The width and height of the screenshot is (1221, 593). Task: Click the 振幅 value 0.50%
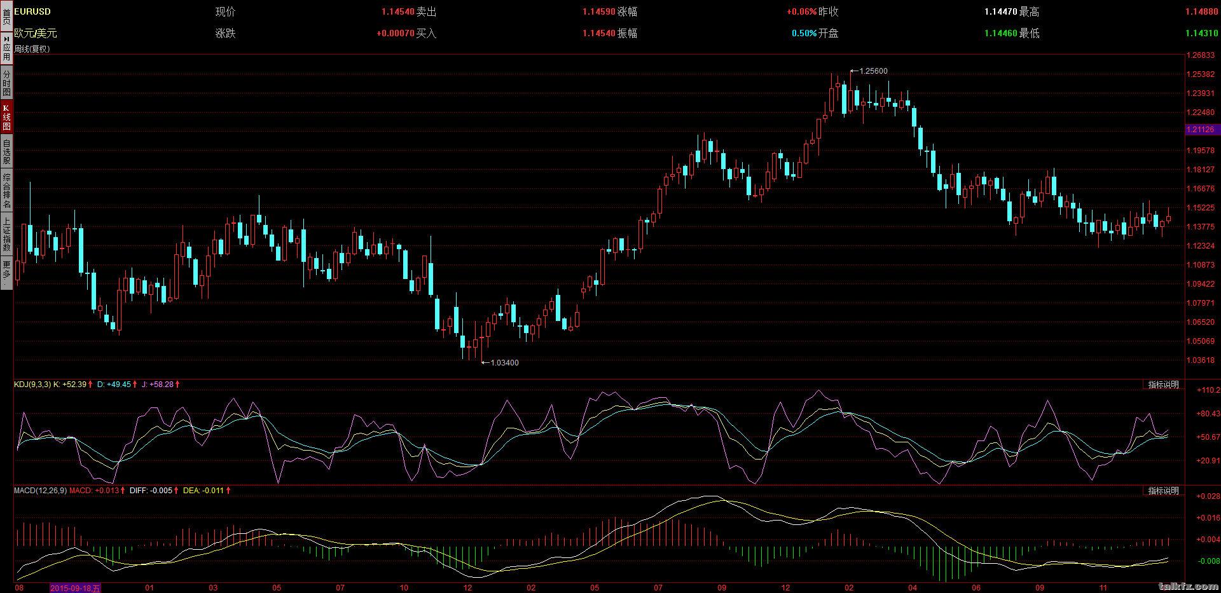[804, 33]
